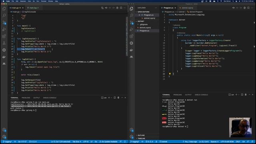Open the Testing flask icon in golang window
256x144 pixels.
click(x=4, y=43)
